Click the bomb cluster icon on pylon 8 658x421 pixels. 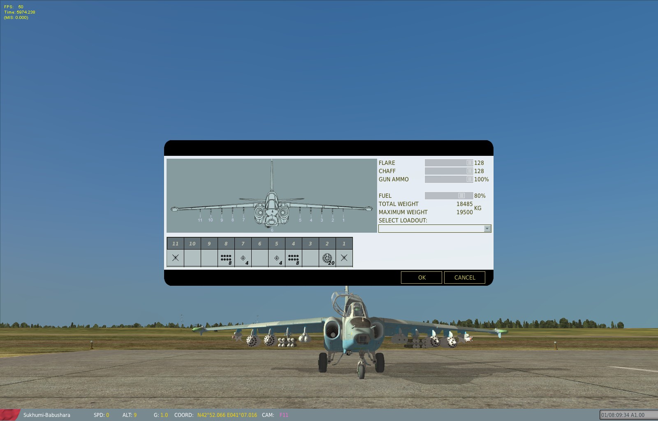[x=226, y=258]
